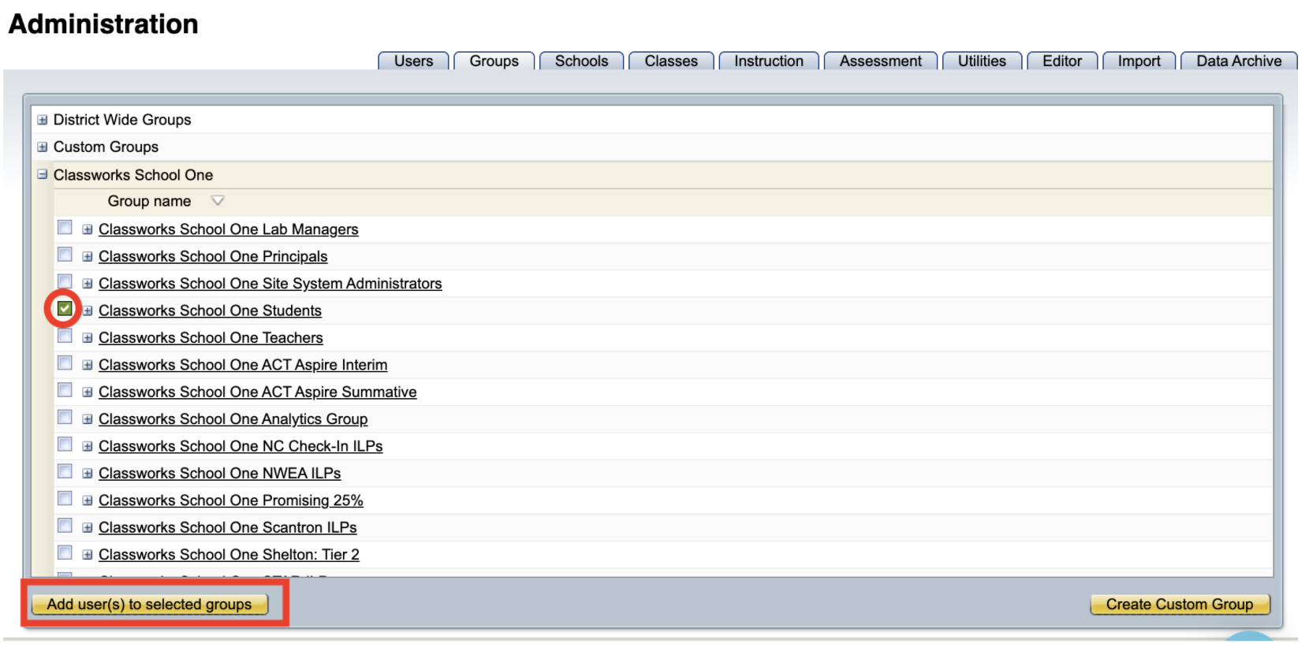The image size is (1309, 651).
Task: Go to the Classes tab
Action: pos(671,61)
